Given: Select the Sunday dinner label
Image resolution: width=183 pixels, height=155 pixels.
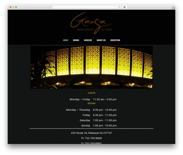Looking at the screenshot, I should 86,126.
